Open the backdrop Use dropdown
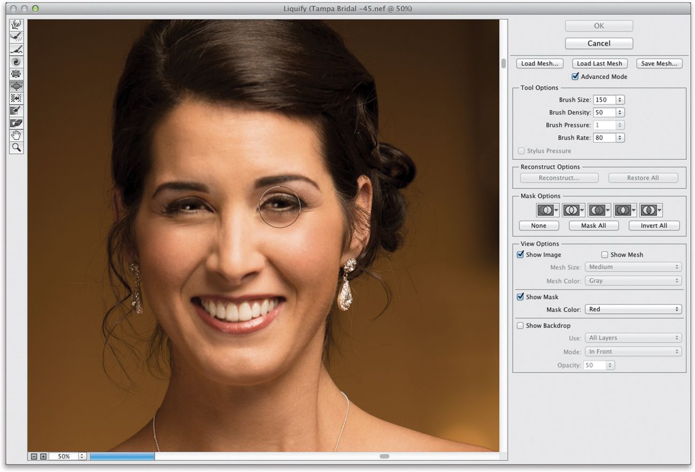This screenshot has width=695, height=472. [634, 338]
